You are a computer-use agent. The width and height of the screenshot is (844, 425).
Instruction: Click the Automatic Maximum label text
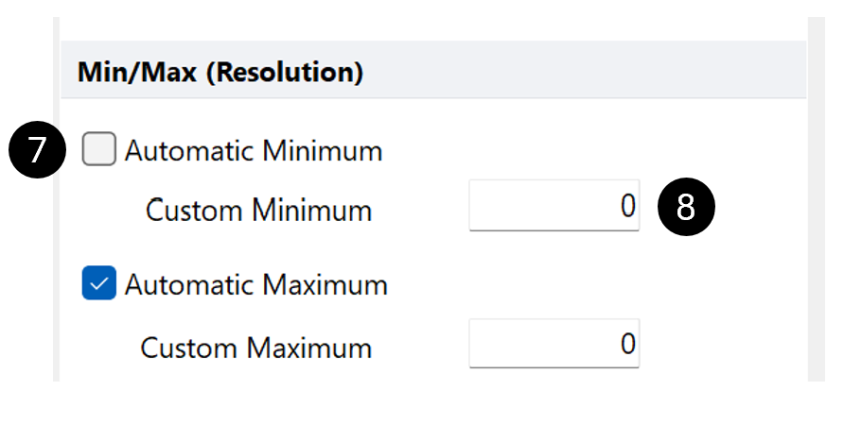(255, 284)
